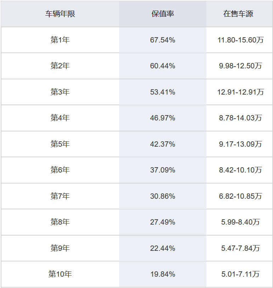The width and height of the screenshot is (273, 288).
Task: Open the 9.98-12.50万 listings link
Action: [x=240, y=66]
